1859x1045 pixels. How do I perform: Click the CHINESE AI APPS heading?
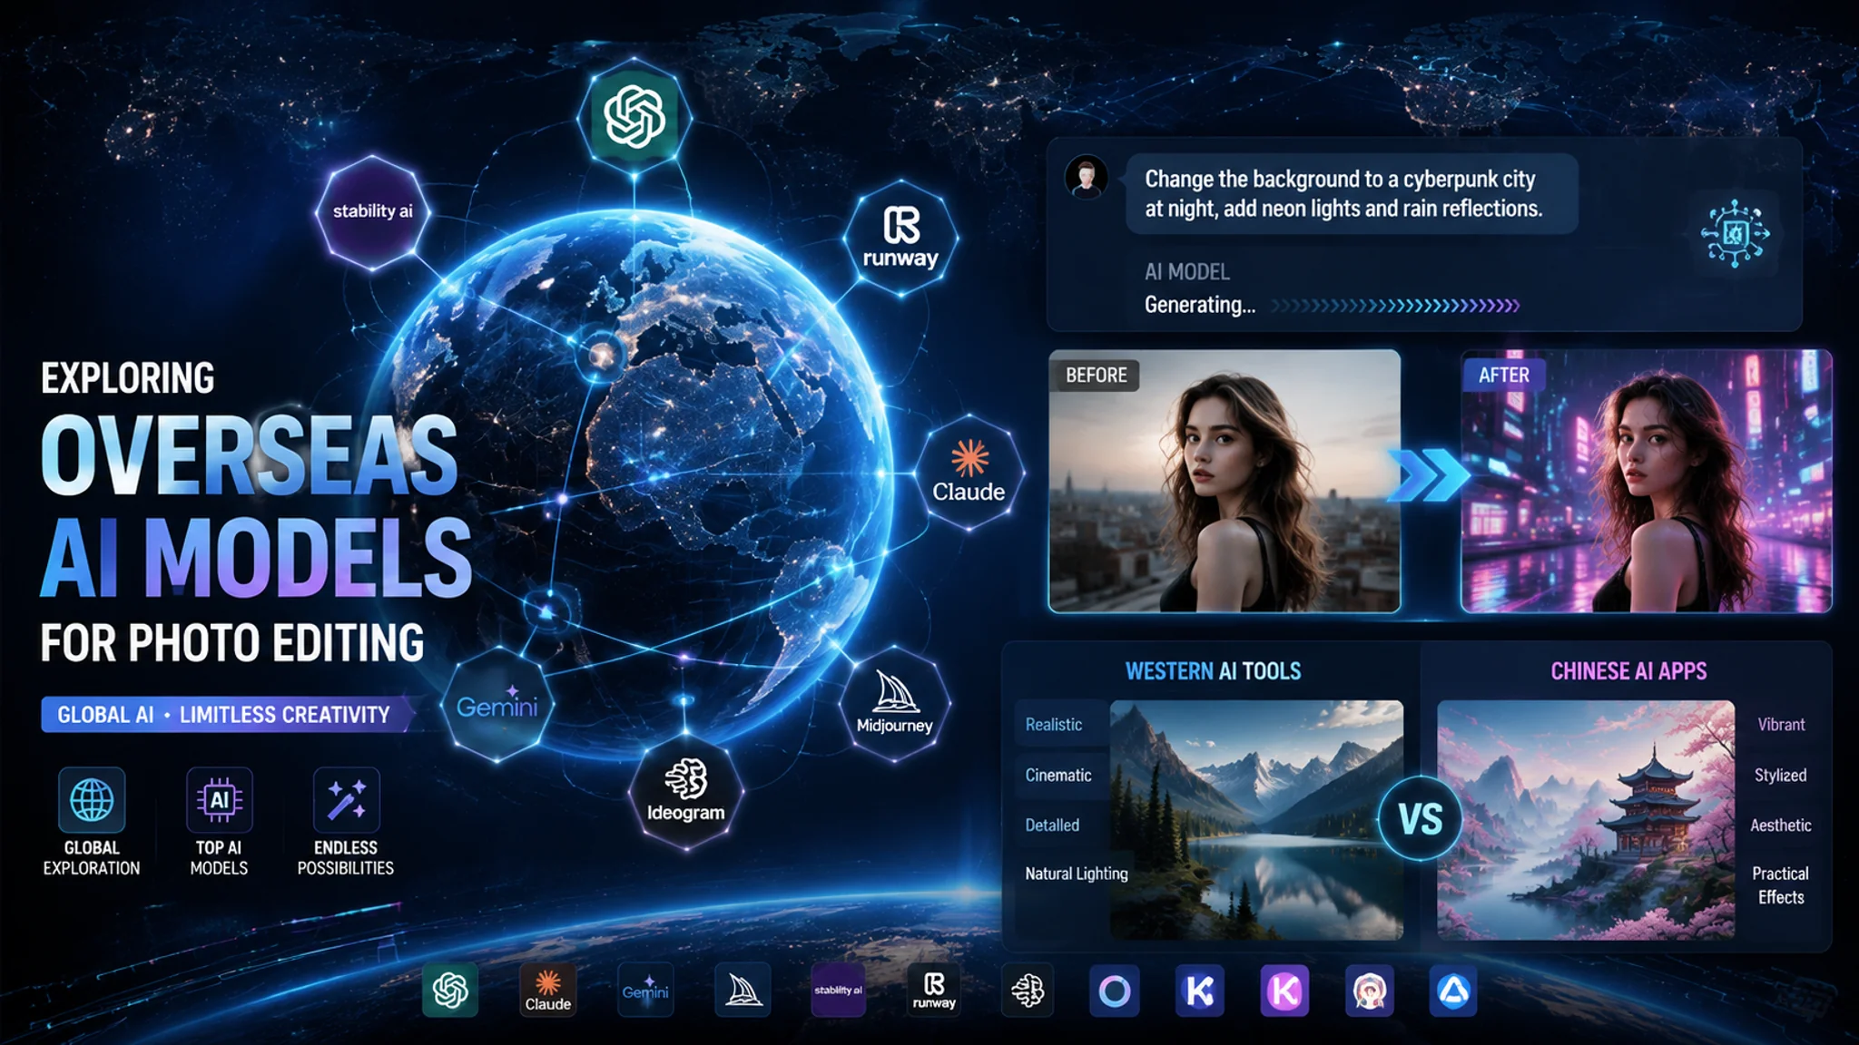click(1628, 671)
